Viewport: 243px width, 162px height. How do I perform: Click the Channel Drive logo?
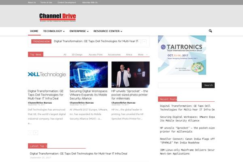click(58, 17)
